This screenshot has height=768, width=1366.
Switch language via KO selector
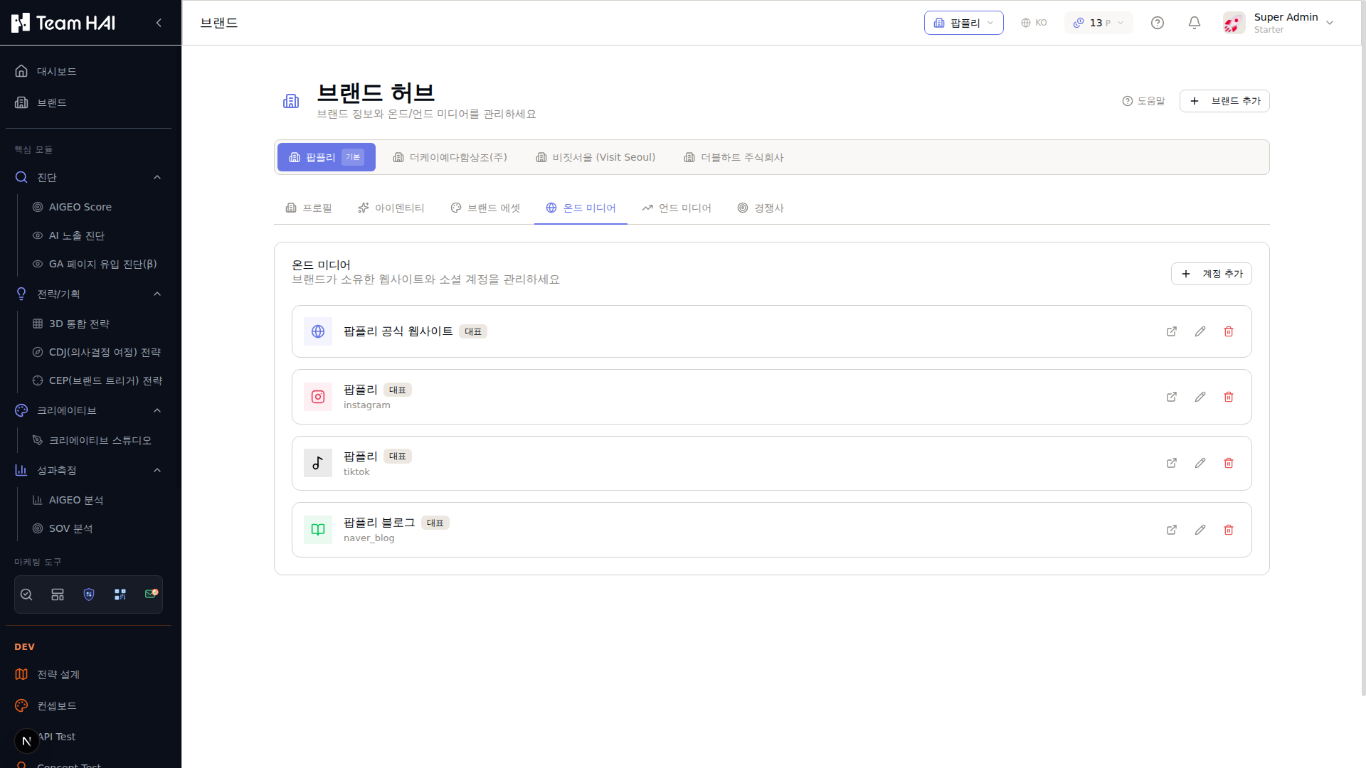click(x=1034, y=23)
